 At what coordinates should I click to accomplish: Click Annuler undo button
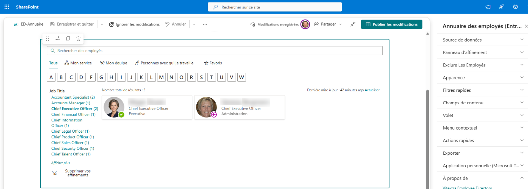(176, 24)
